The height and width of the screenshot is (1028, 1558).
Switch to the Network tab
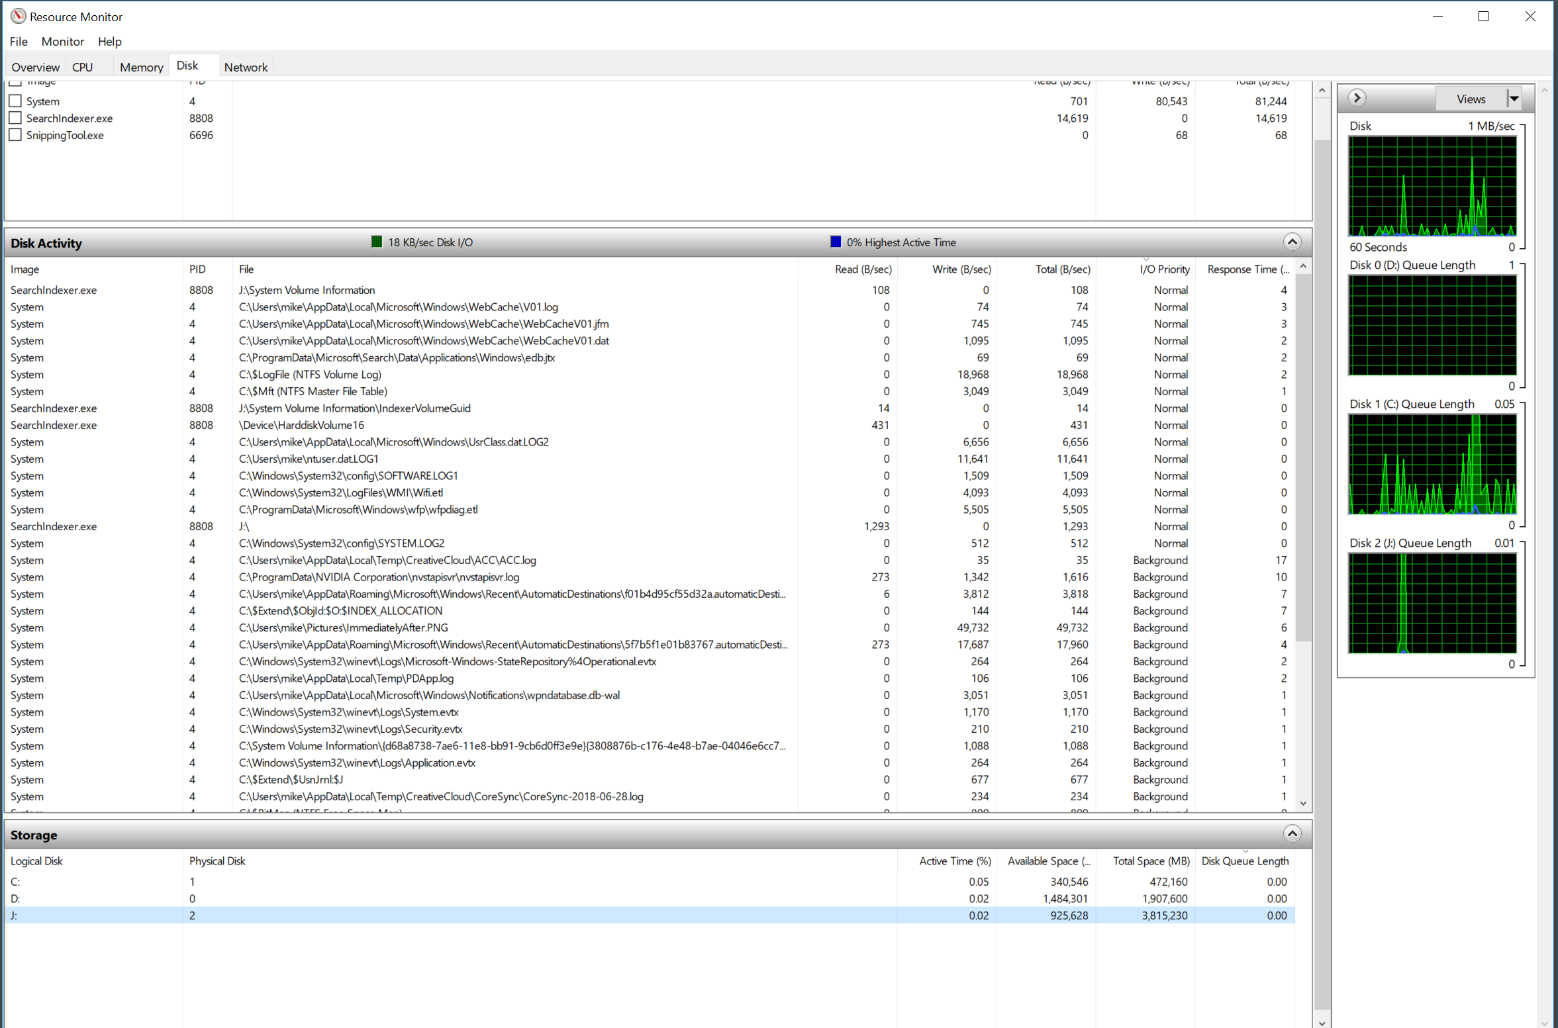246,67
